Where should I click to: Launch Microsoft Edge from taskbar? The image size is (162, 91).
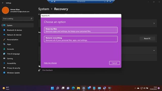[x=73, y=88]
